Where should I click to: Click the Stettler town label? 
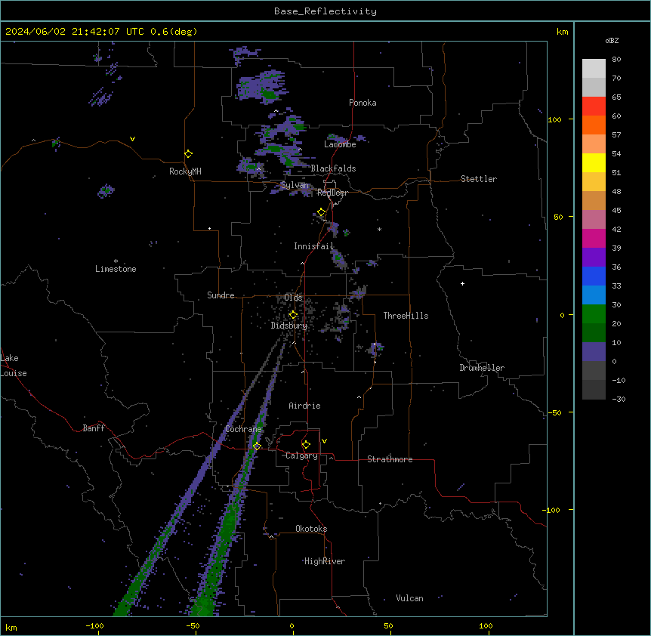(x=479, y=179)
